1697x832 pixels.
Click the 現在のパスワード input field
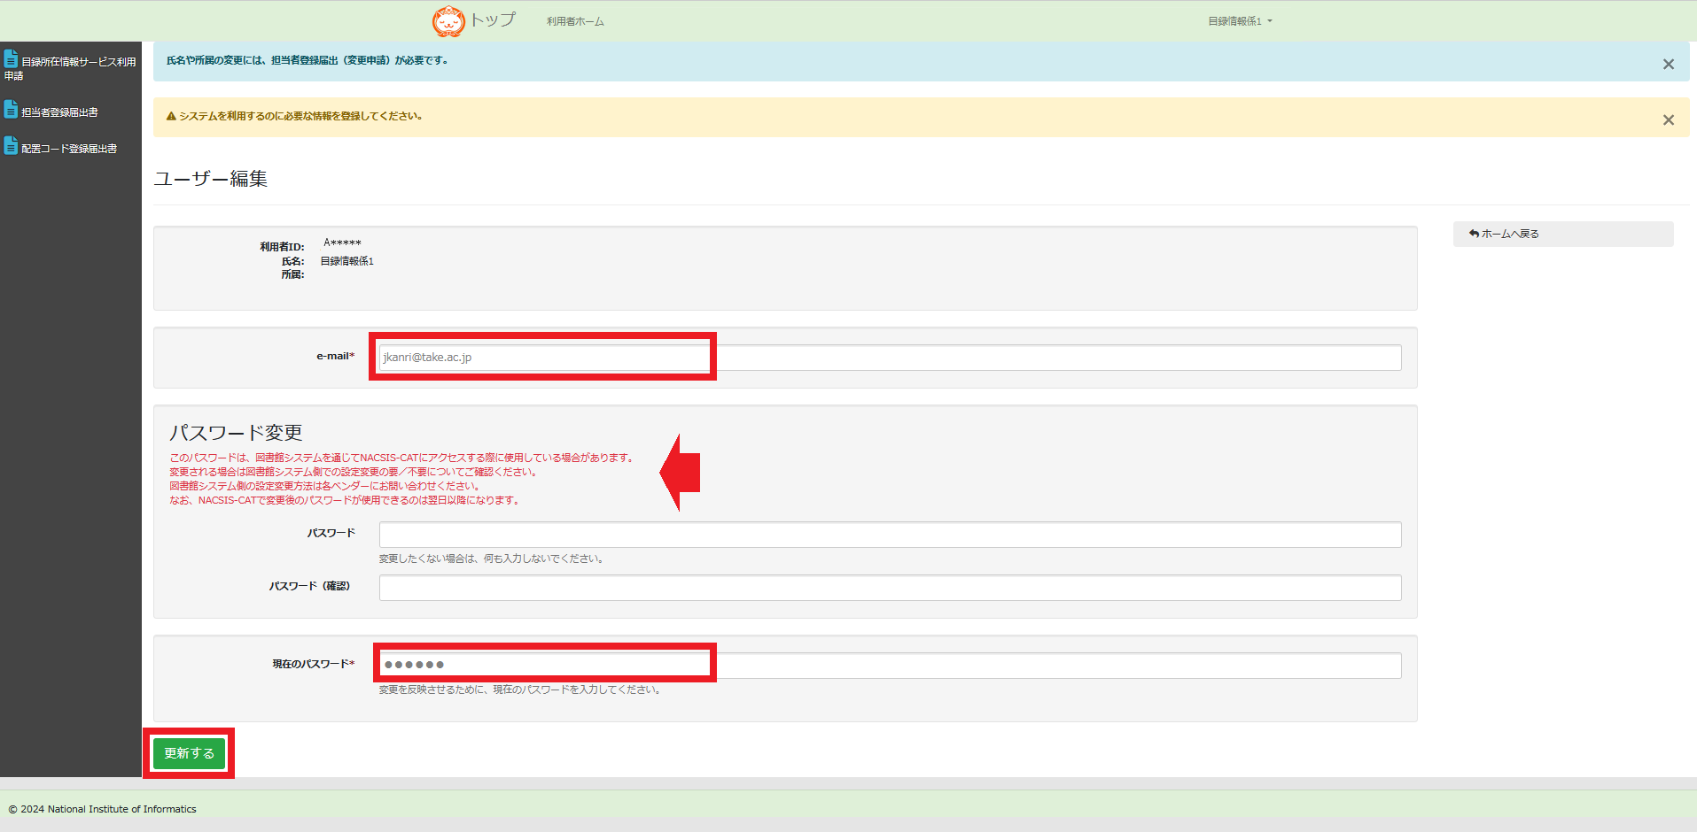point(890,666)
